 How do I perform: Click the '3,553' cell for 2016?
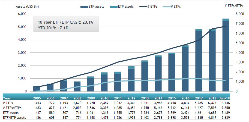point(185,118)
